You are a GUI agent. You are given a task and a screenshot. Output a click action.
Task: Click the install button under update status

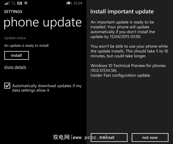tap(16, 55)
